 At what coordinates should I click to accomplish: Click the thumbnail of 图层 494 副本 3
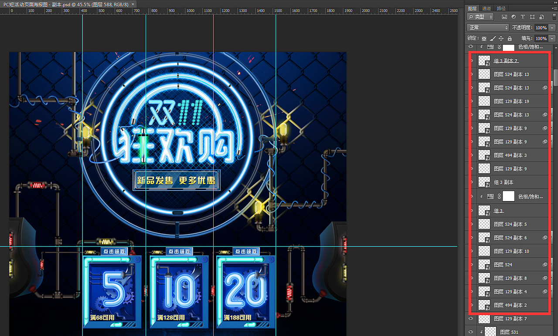(484, 155)
